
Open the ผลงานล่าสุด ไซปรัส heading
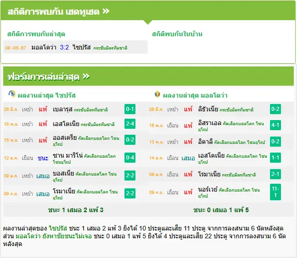pyautogui.click(x=47, y=95)
